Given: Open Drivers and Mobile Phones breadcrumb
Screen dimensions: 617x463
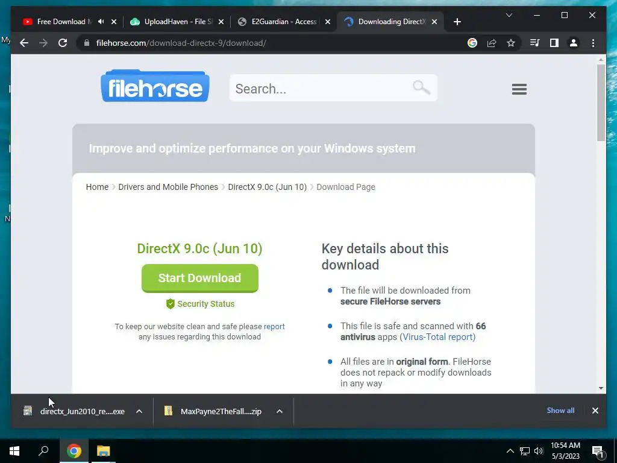Looking at the screenshot, I should click(168, 187).
